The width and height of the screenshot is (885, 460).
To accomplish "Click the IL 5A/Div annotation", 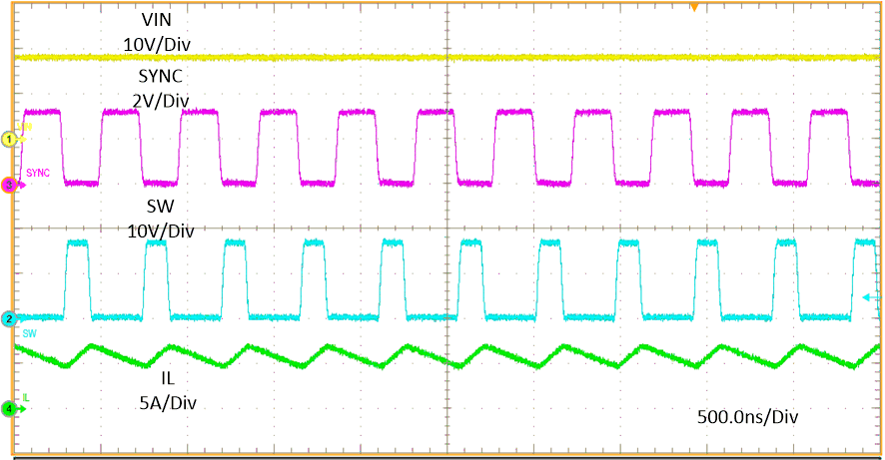I will tap(168, 390).
